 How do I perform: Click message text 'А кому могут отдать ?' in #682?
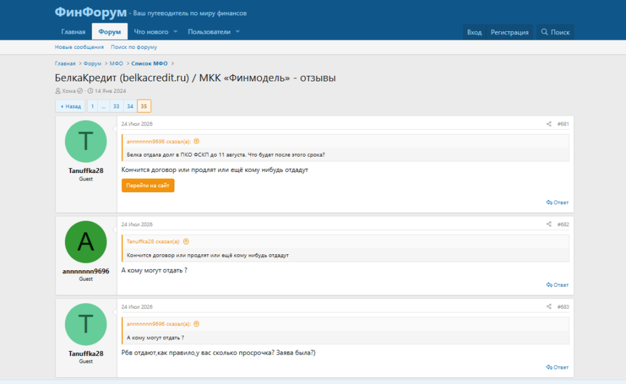coord(154,270)
